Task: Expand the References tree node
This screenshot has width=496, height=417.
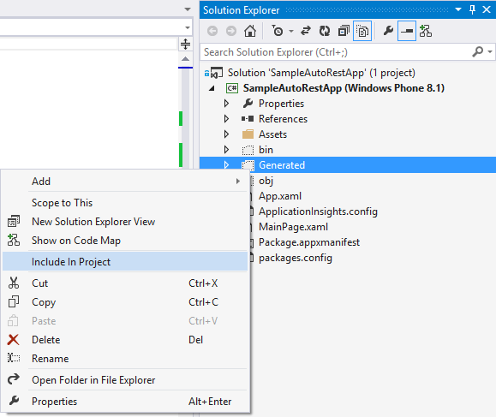Action: (226, 119)
